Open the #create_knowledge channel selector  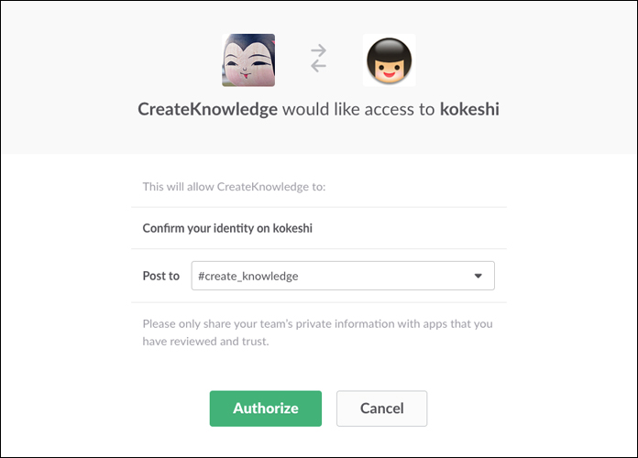point(342,276)
